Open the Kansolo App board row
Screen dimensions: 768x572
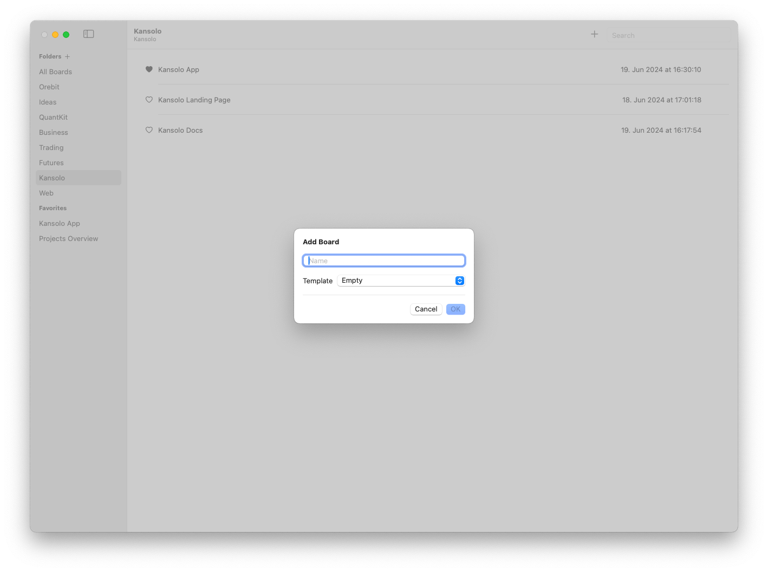(433, 69)
